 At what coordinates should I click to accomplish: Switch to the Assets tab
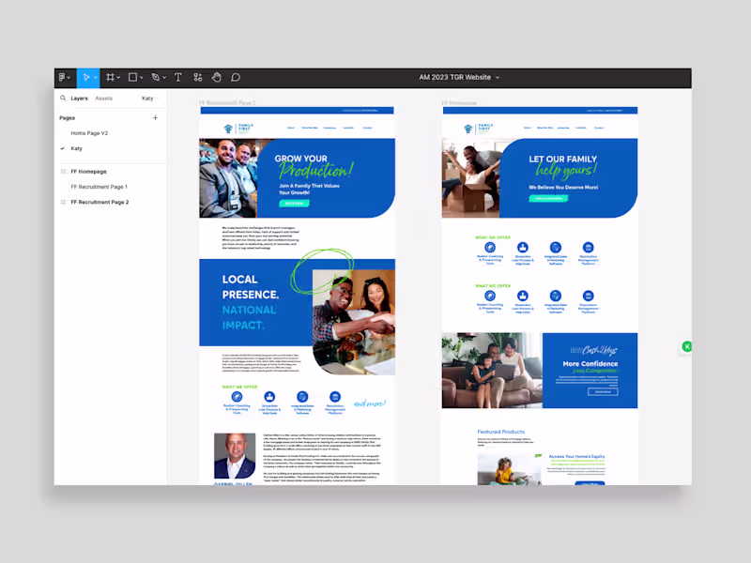[x=103, y=99]
